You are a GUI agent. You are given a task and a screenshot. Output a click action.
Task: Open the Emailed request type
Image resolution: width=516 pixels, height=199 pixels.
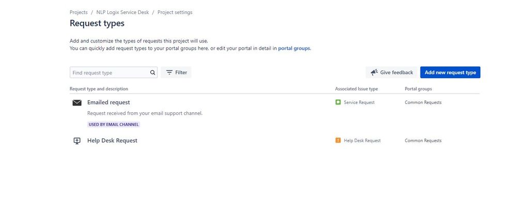(108, 102)
